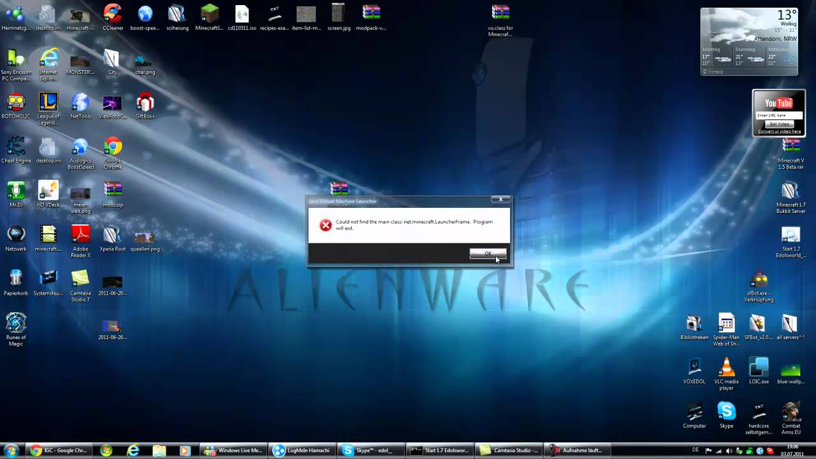This screenshot has width=816, height=459.
Task: Open the Windows Start menu orb
Action: (x=11, y=450)
